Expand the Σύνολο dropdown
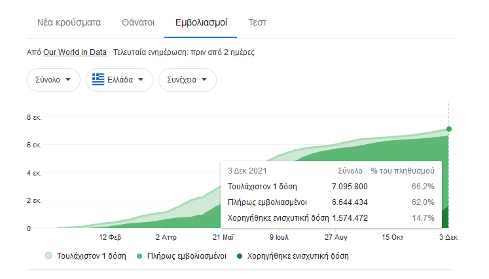The height and width of the screenshot is (279, 489). pyautogui.click(x=53, y=80)
